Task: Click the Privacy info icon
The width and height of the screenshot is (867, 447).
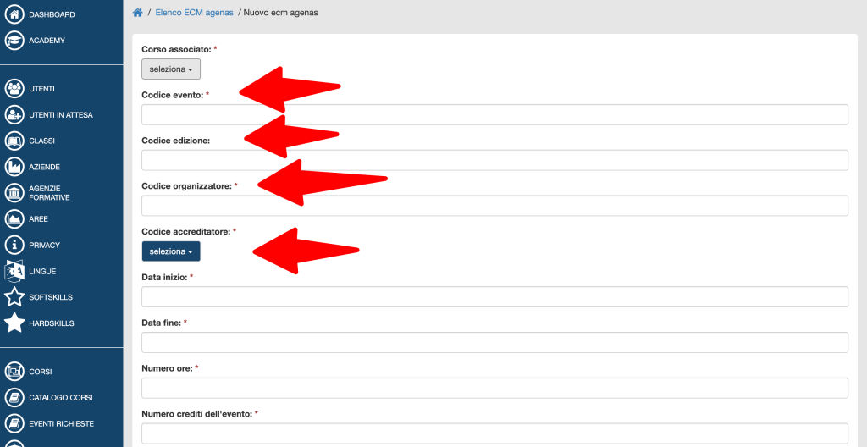Action: 14,245
